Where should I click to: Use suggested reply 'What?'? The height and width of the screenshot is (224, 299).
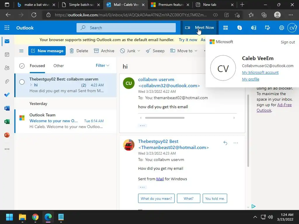pos(188,198)
